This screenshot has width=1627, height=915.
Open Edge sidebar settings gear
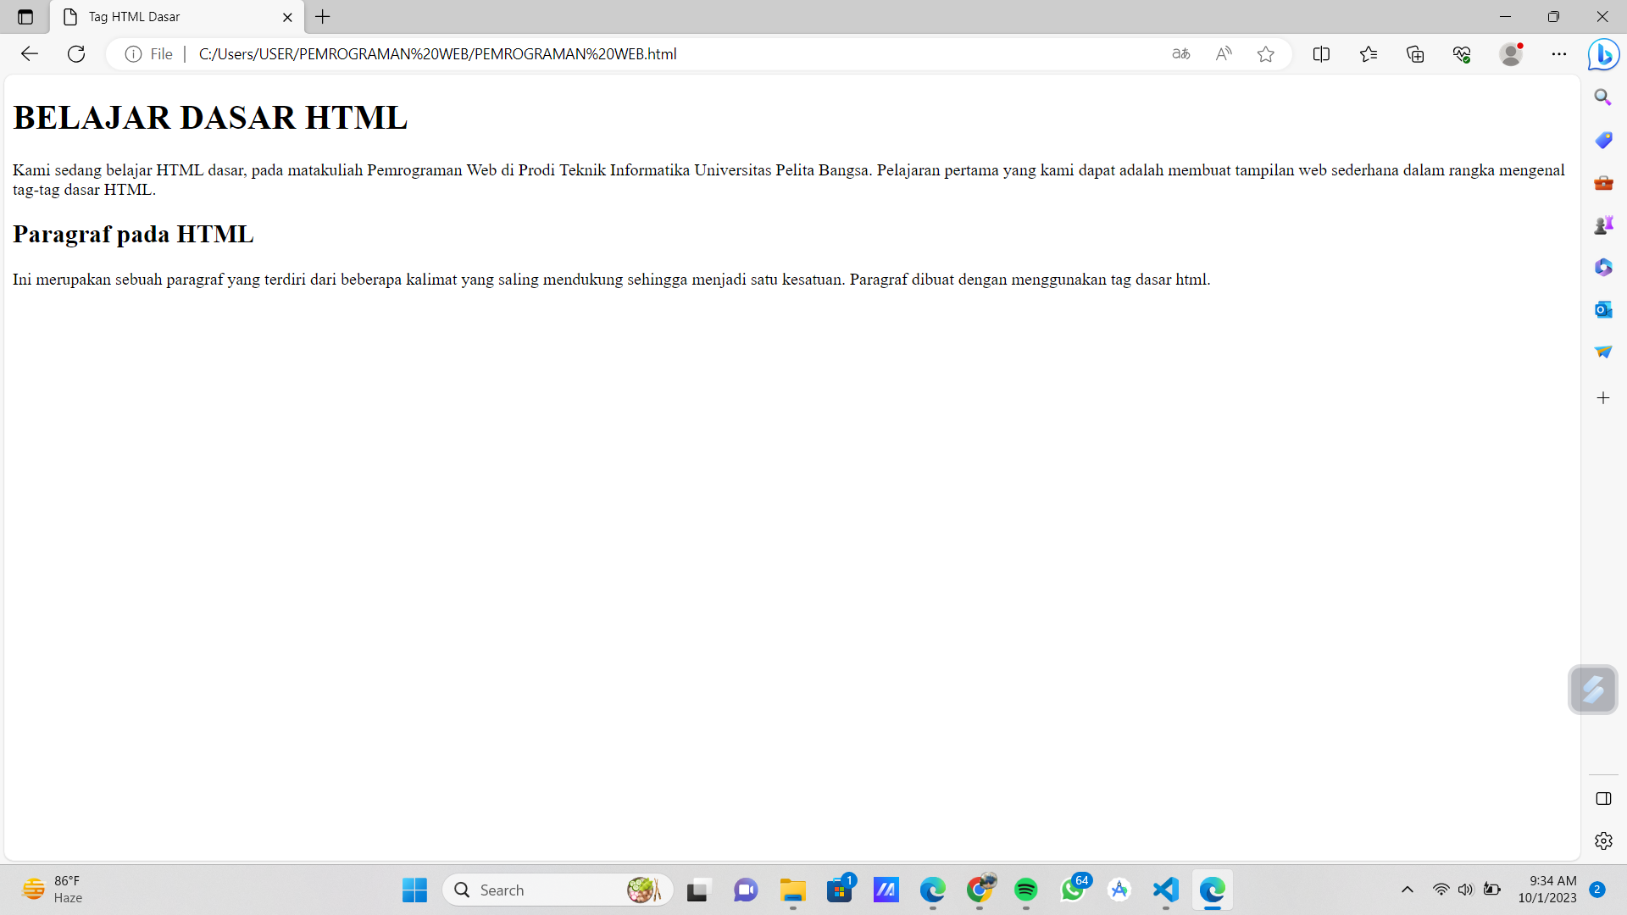(1603, 840)
